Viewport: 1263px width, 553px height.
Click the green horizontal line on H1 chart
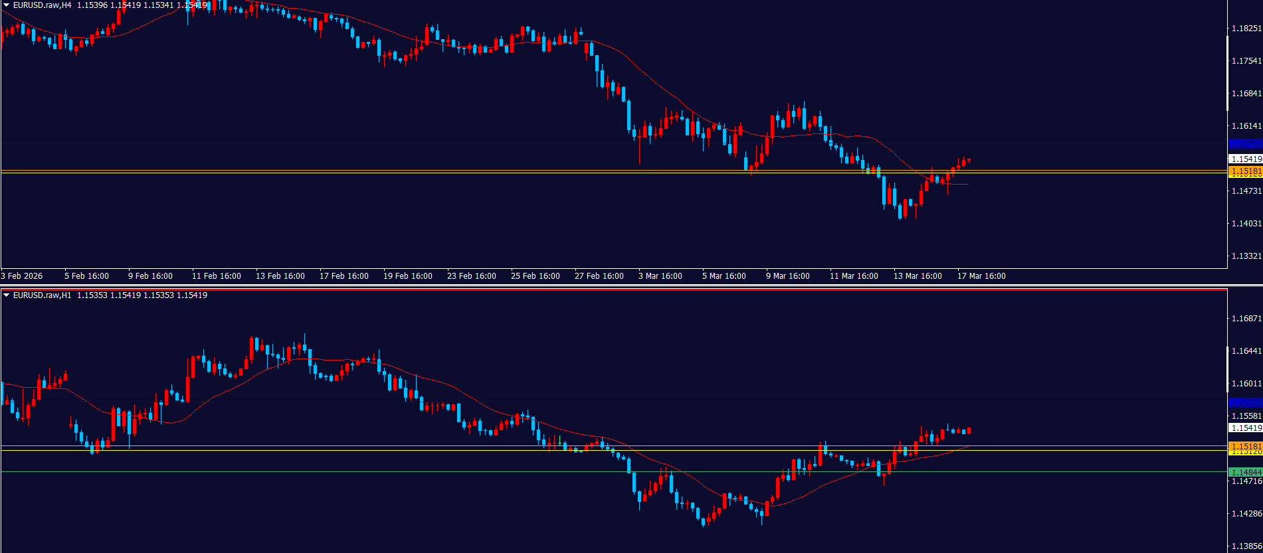pos(598,472)
